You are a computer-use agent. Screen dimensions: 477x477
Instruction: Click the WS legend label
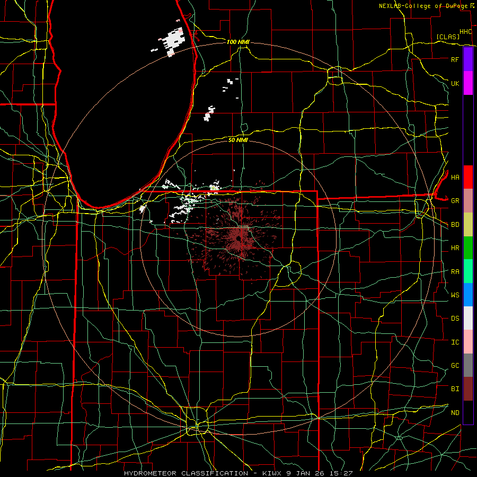[455, 295]
